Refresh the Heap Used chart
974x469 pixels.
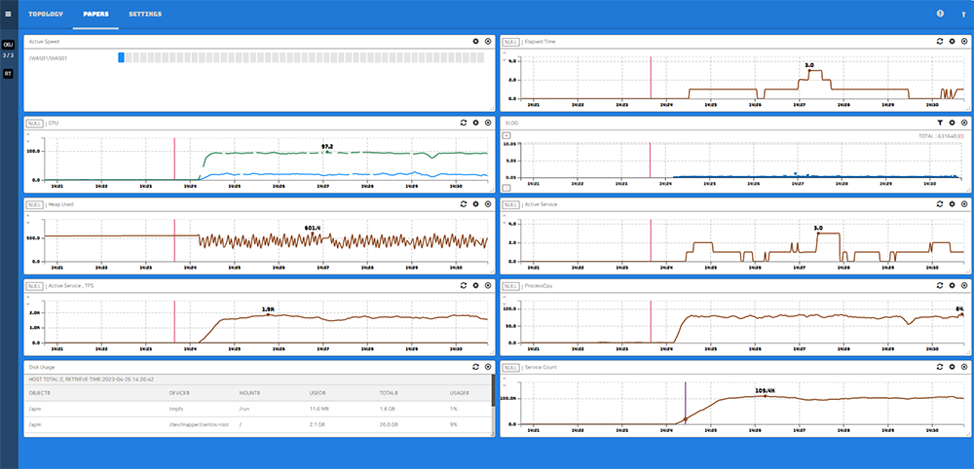(x=464, y=203)
